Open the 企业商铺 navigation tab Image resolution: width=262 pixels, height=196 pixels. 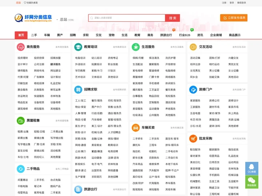(216, 35)
